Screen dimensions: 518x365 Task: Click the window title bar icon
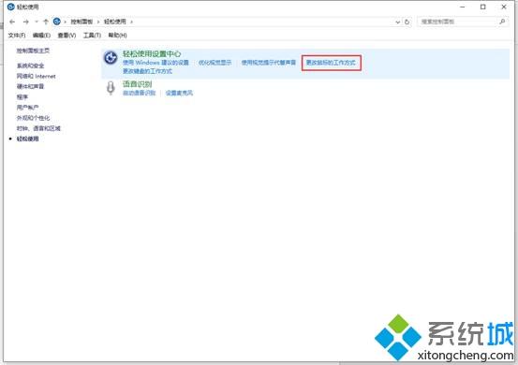[11, 7]
